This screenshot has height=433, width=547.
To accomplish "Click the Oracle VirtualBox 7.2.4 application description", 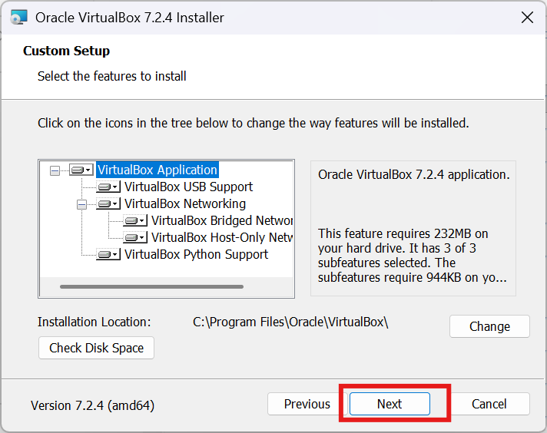I will pos(414,174).
